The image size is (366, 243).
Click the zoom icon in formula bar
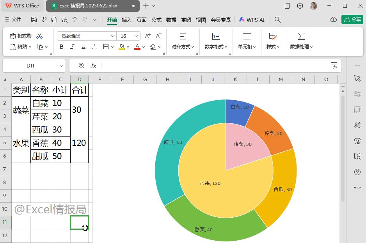81,66
